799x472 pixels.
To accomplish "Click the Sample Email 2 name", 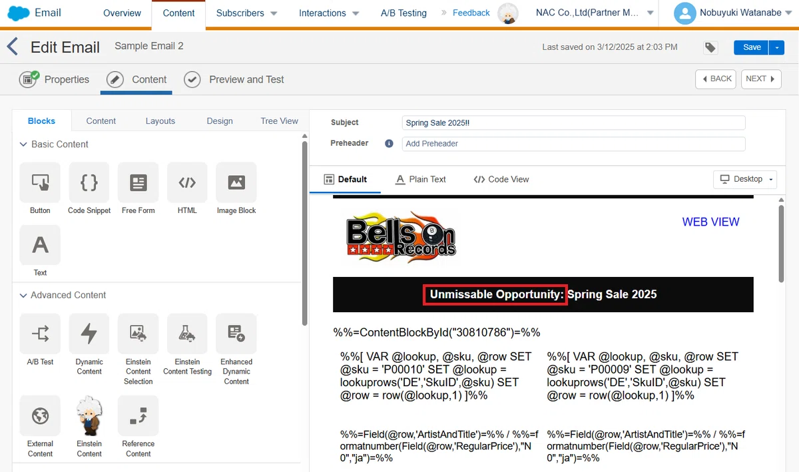I will 149,47.
